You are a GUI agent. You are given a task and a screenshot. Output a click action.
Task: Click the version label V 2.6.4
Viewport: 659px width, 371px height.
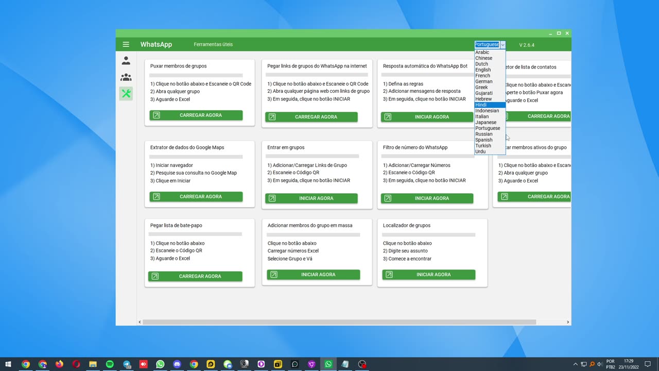[x=527, y=45]
